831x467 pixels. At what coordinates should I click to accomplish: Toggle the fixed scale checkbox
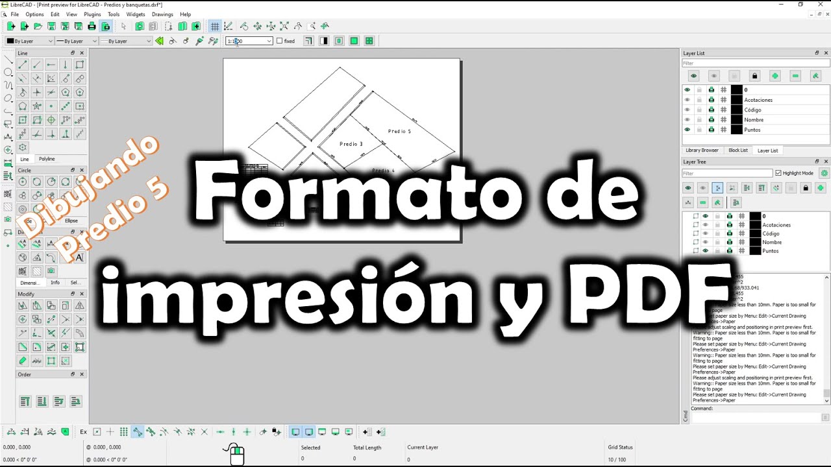click(280, 41)
